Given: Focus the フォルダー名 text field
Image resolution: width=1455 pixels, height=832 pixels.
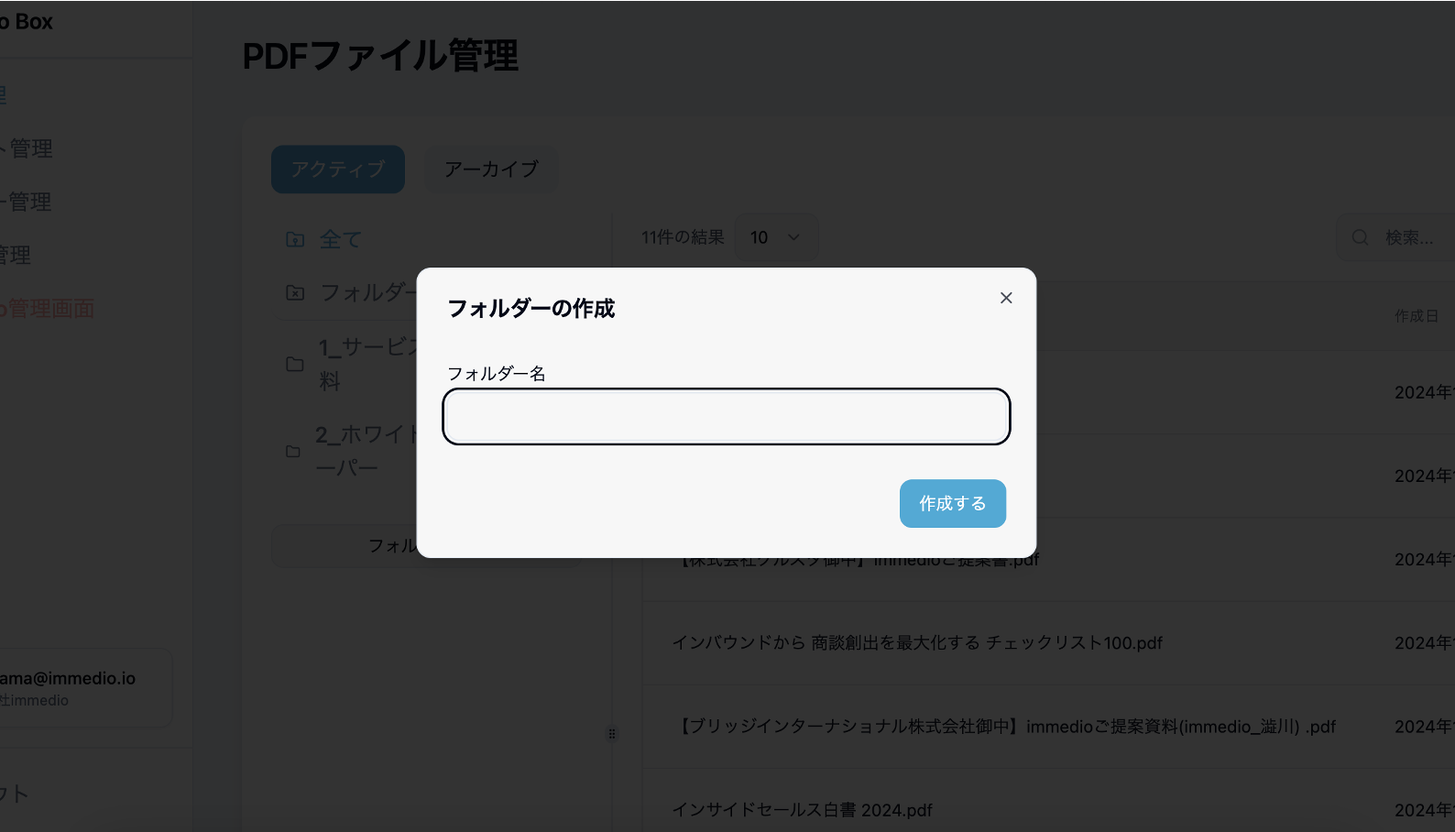Looking at the screenshot, I should point(726,417).
